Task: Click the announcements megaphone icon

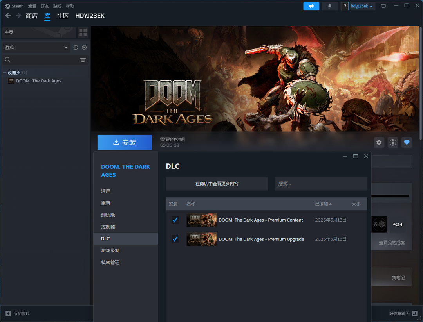Action: tap(311, 6)
